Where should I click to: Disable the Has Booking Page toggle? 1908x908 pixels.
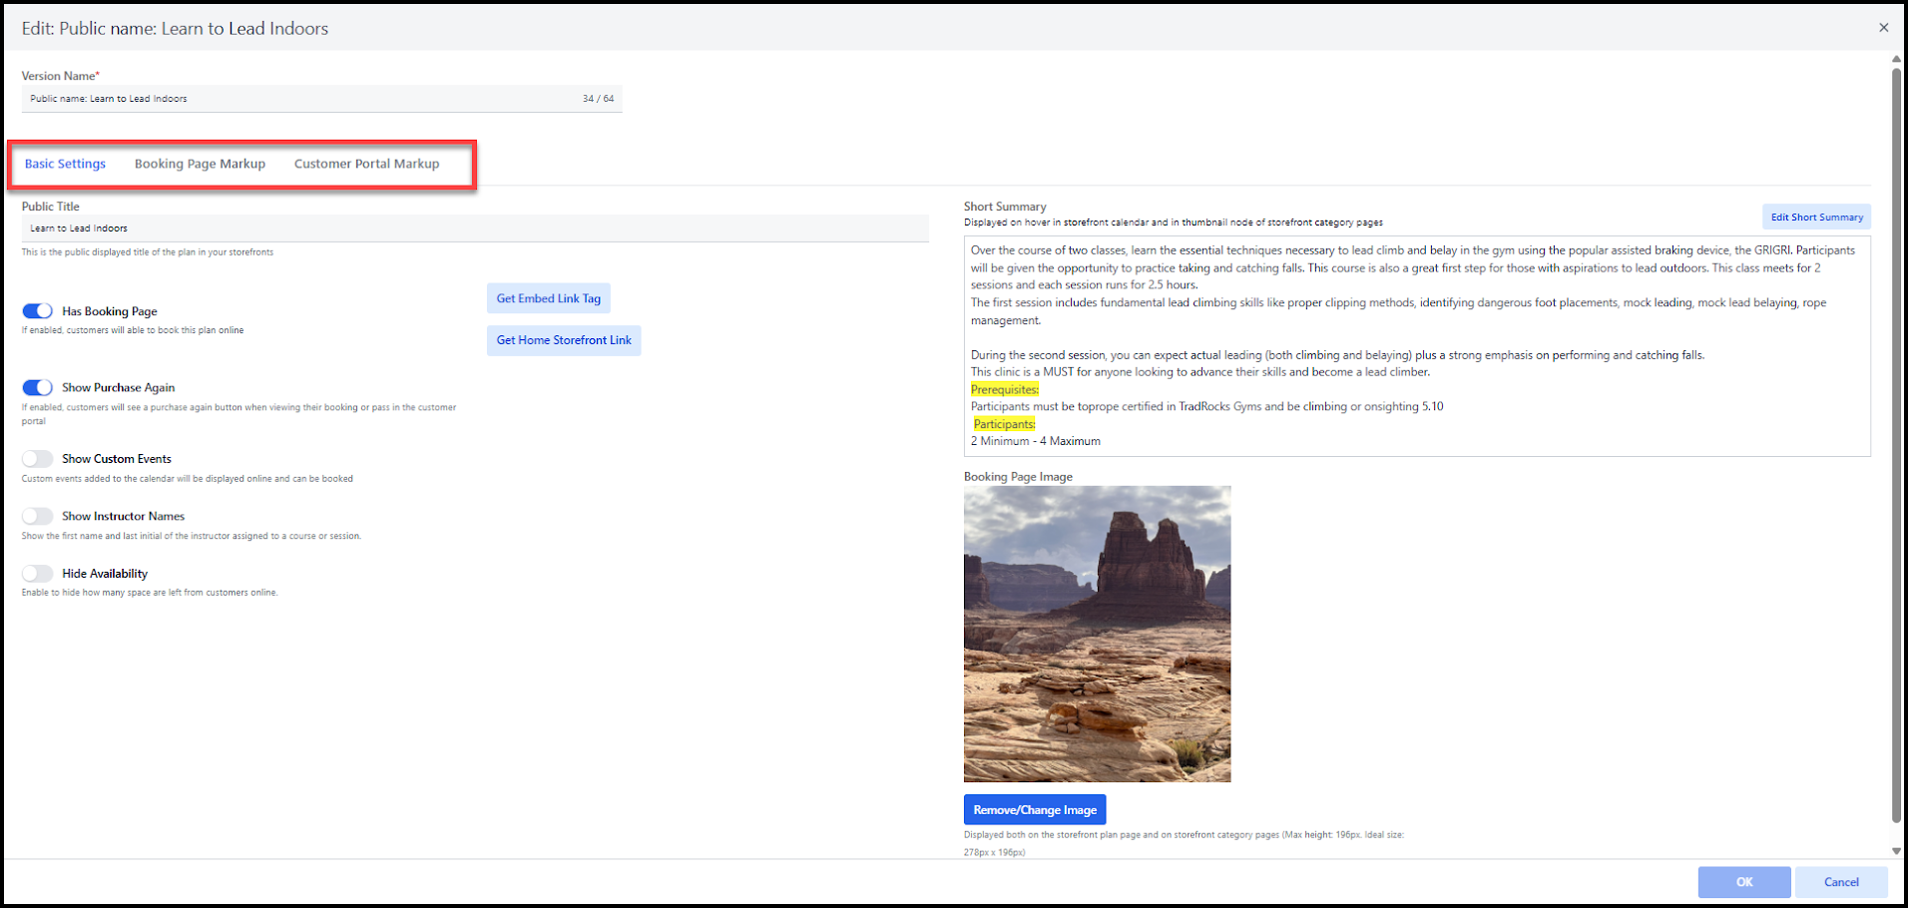[x=38, y=311]
